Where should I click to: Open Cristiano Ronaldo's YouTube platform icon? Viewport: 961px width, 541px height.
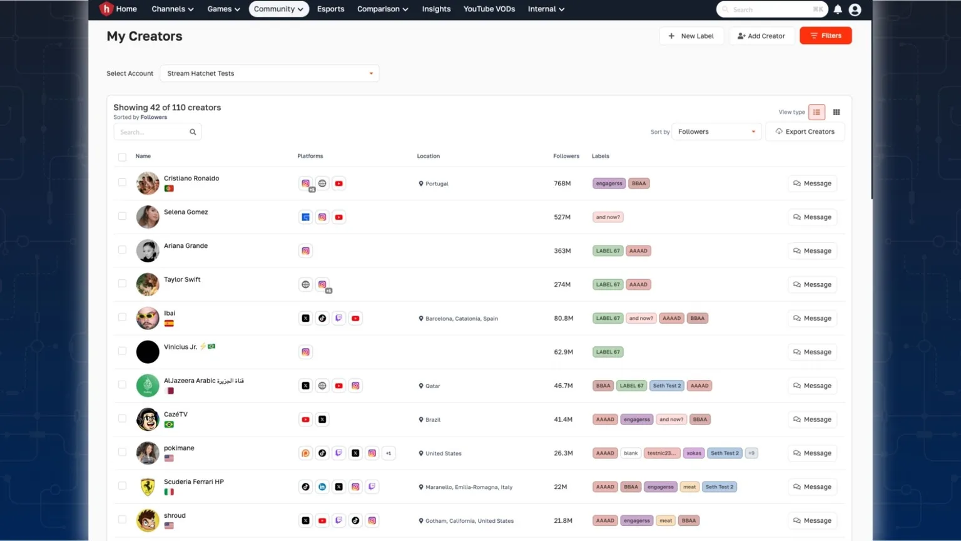pyautogui.click(x=338, y=183)
